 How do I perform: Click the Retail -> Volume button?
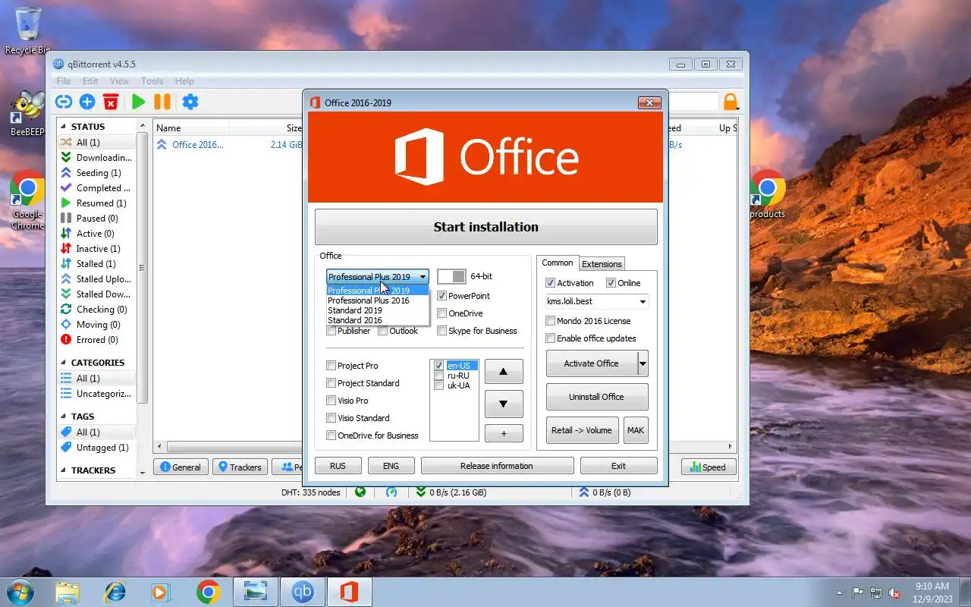pyautogui.click(x=582, y=430)
